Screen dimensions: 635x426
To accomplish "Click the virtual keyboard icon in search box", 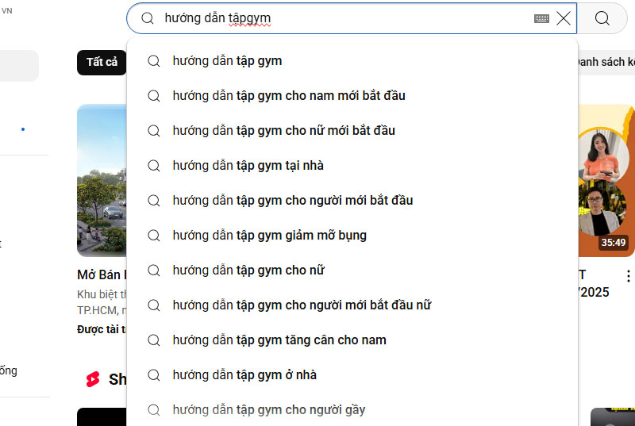I will [542, 18].
